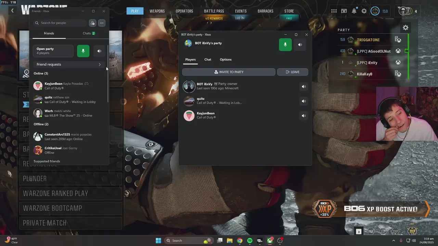
Task: Click the Friends window scrollbar
Action: tap(108, 73)
